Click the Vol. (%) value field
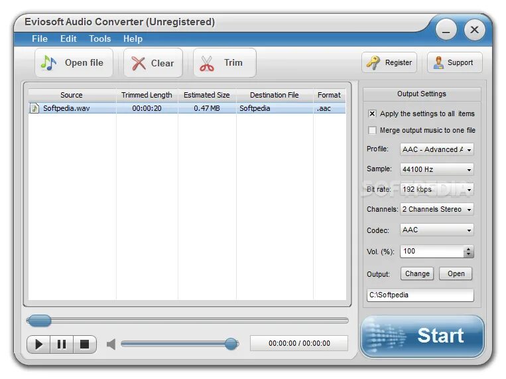 tap(432, 252)
